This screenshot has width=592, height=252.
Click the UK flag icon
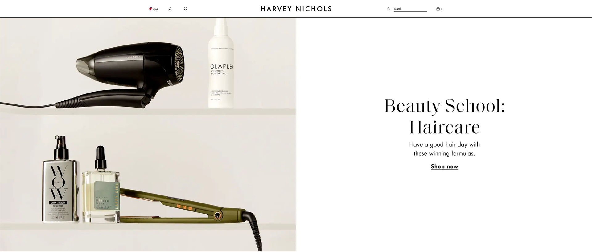pyautogui.click(x=151, y=9)
